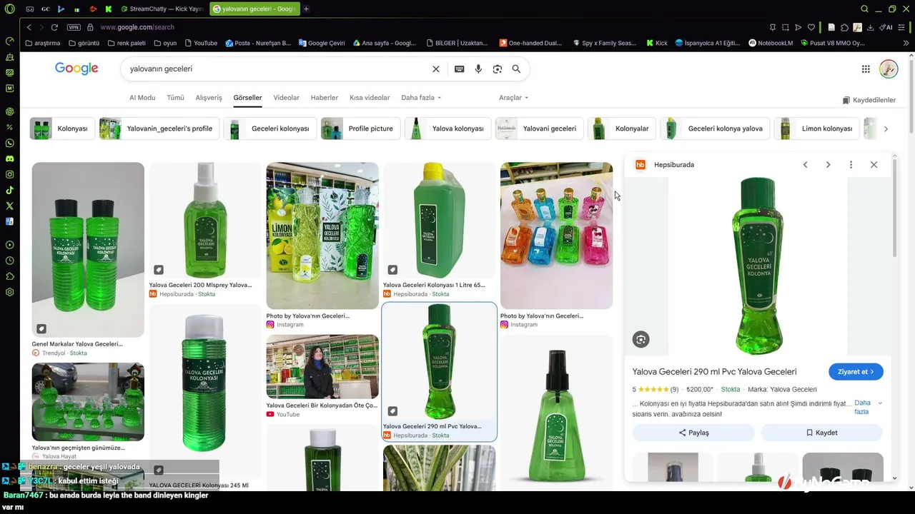Screen dimensions: 915x514
Task: Clear the Google search box
Action: click(x=436, y=69)
